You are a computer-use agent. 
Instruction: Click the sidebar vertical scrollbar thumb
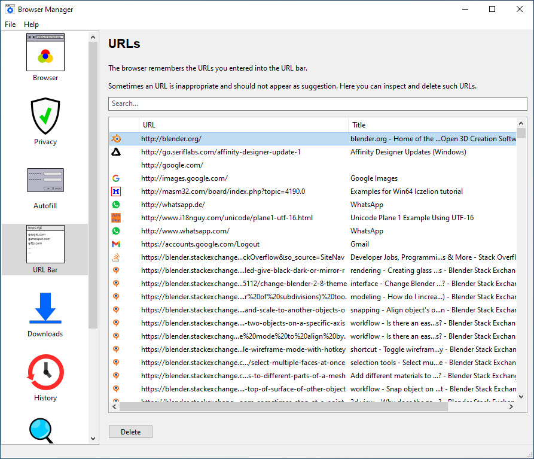93,186
